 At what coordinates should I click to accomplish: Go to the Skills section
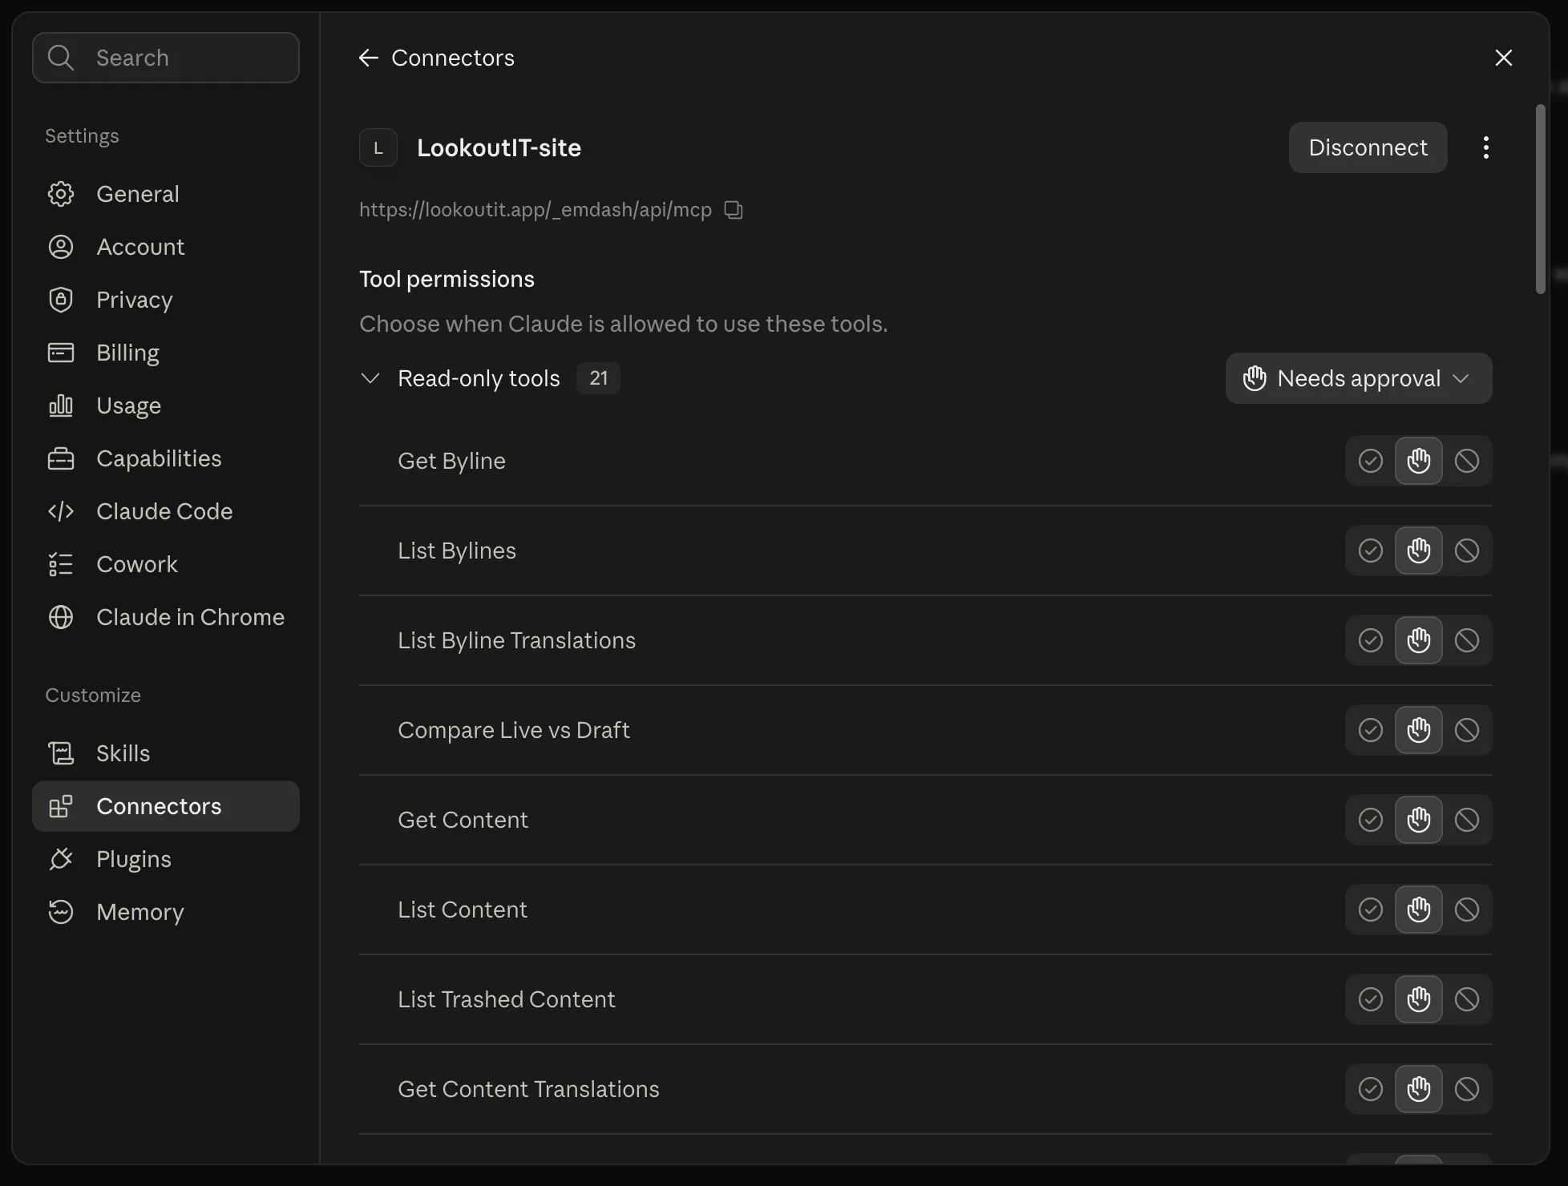point(166,753)
